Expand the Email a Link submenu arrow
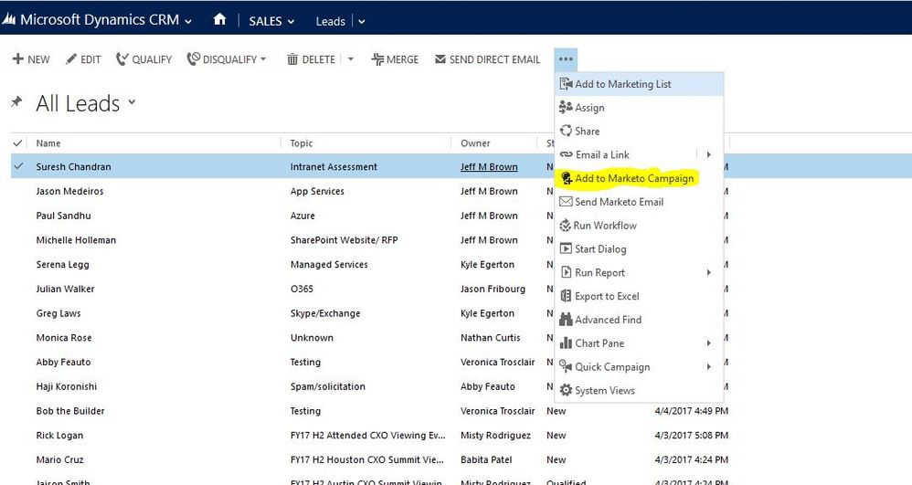 coord(708,154)
